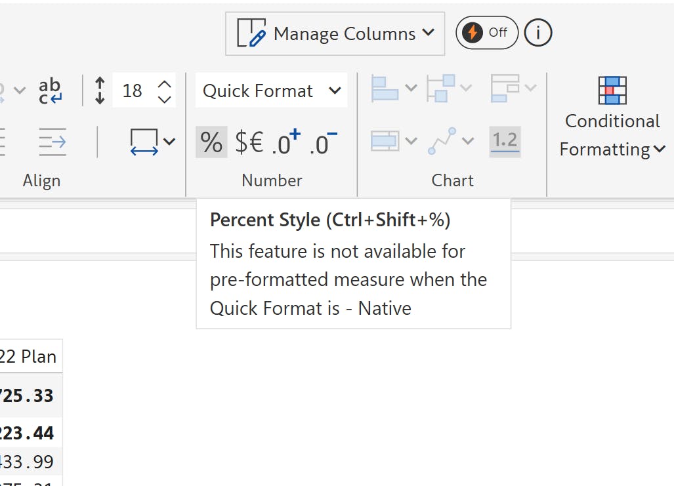This screenshot has height=486, width=674.
Task: Increase the row height value
Action: tap(165, 84)
